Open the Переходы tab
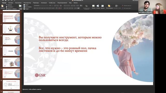 coord(36,3)
